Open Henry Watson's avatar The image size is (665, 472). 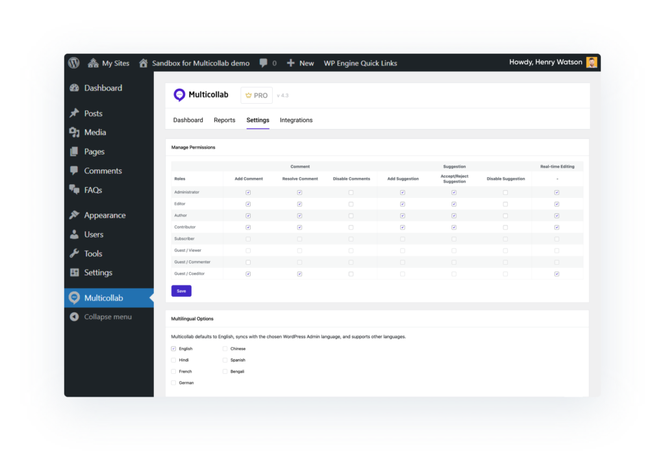point(592,62)
